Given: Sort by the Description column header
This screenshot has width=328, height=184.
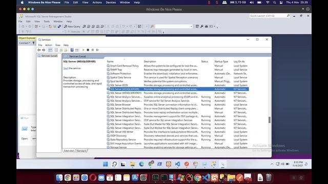Looking at the screenshot, I should pos(150,61).
